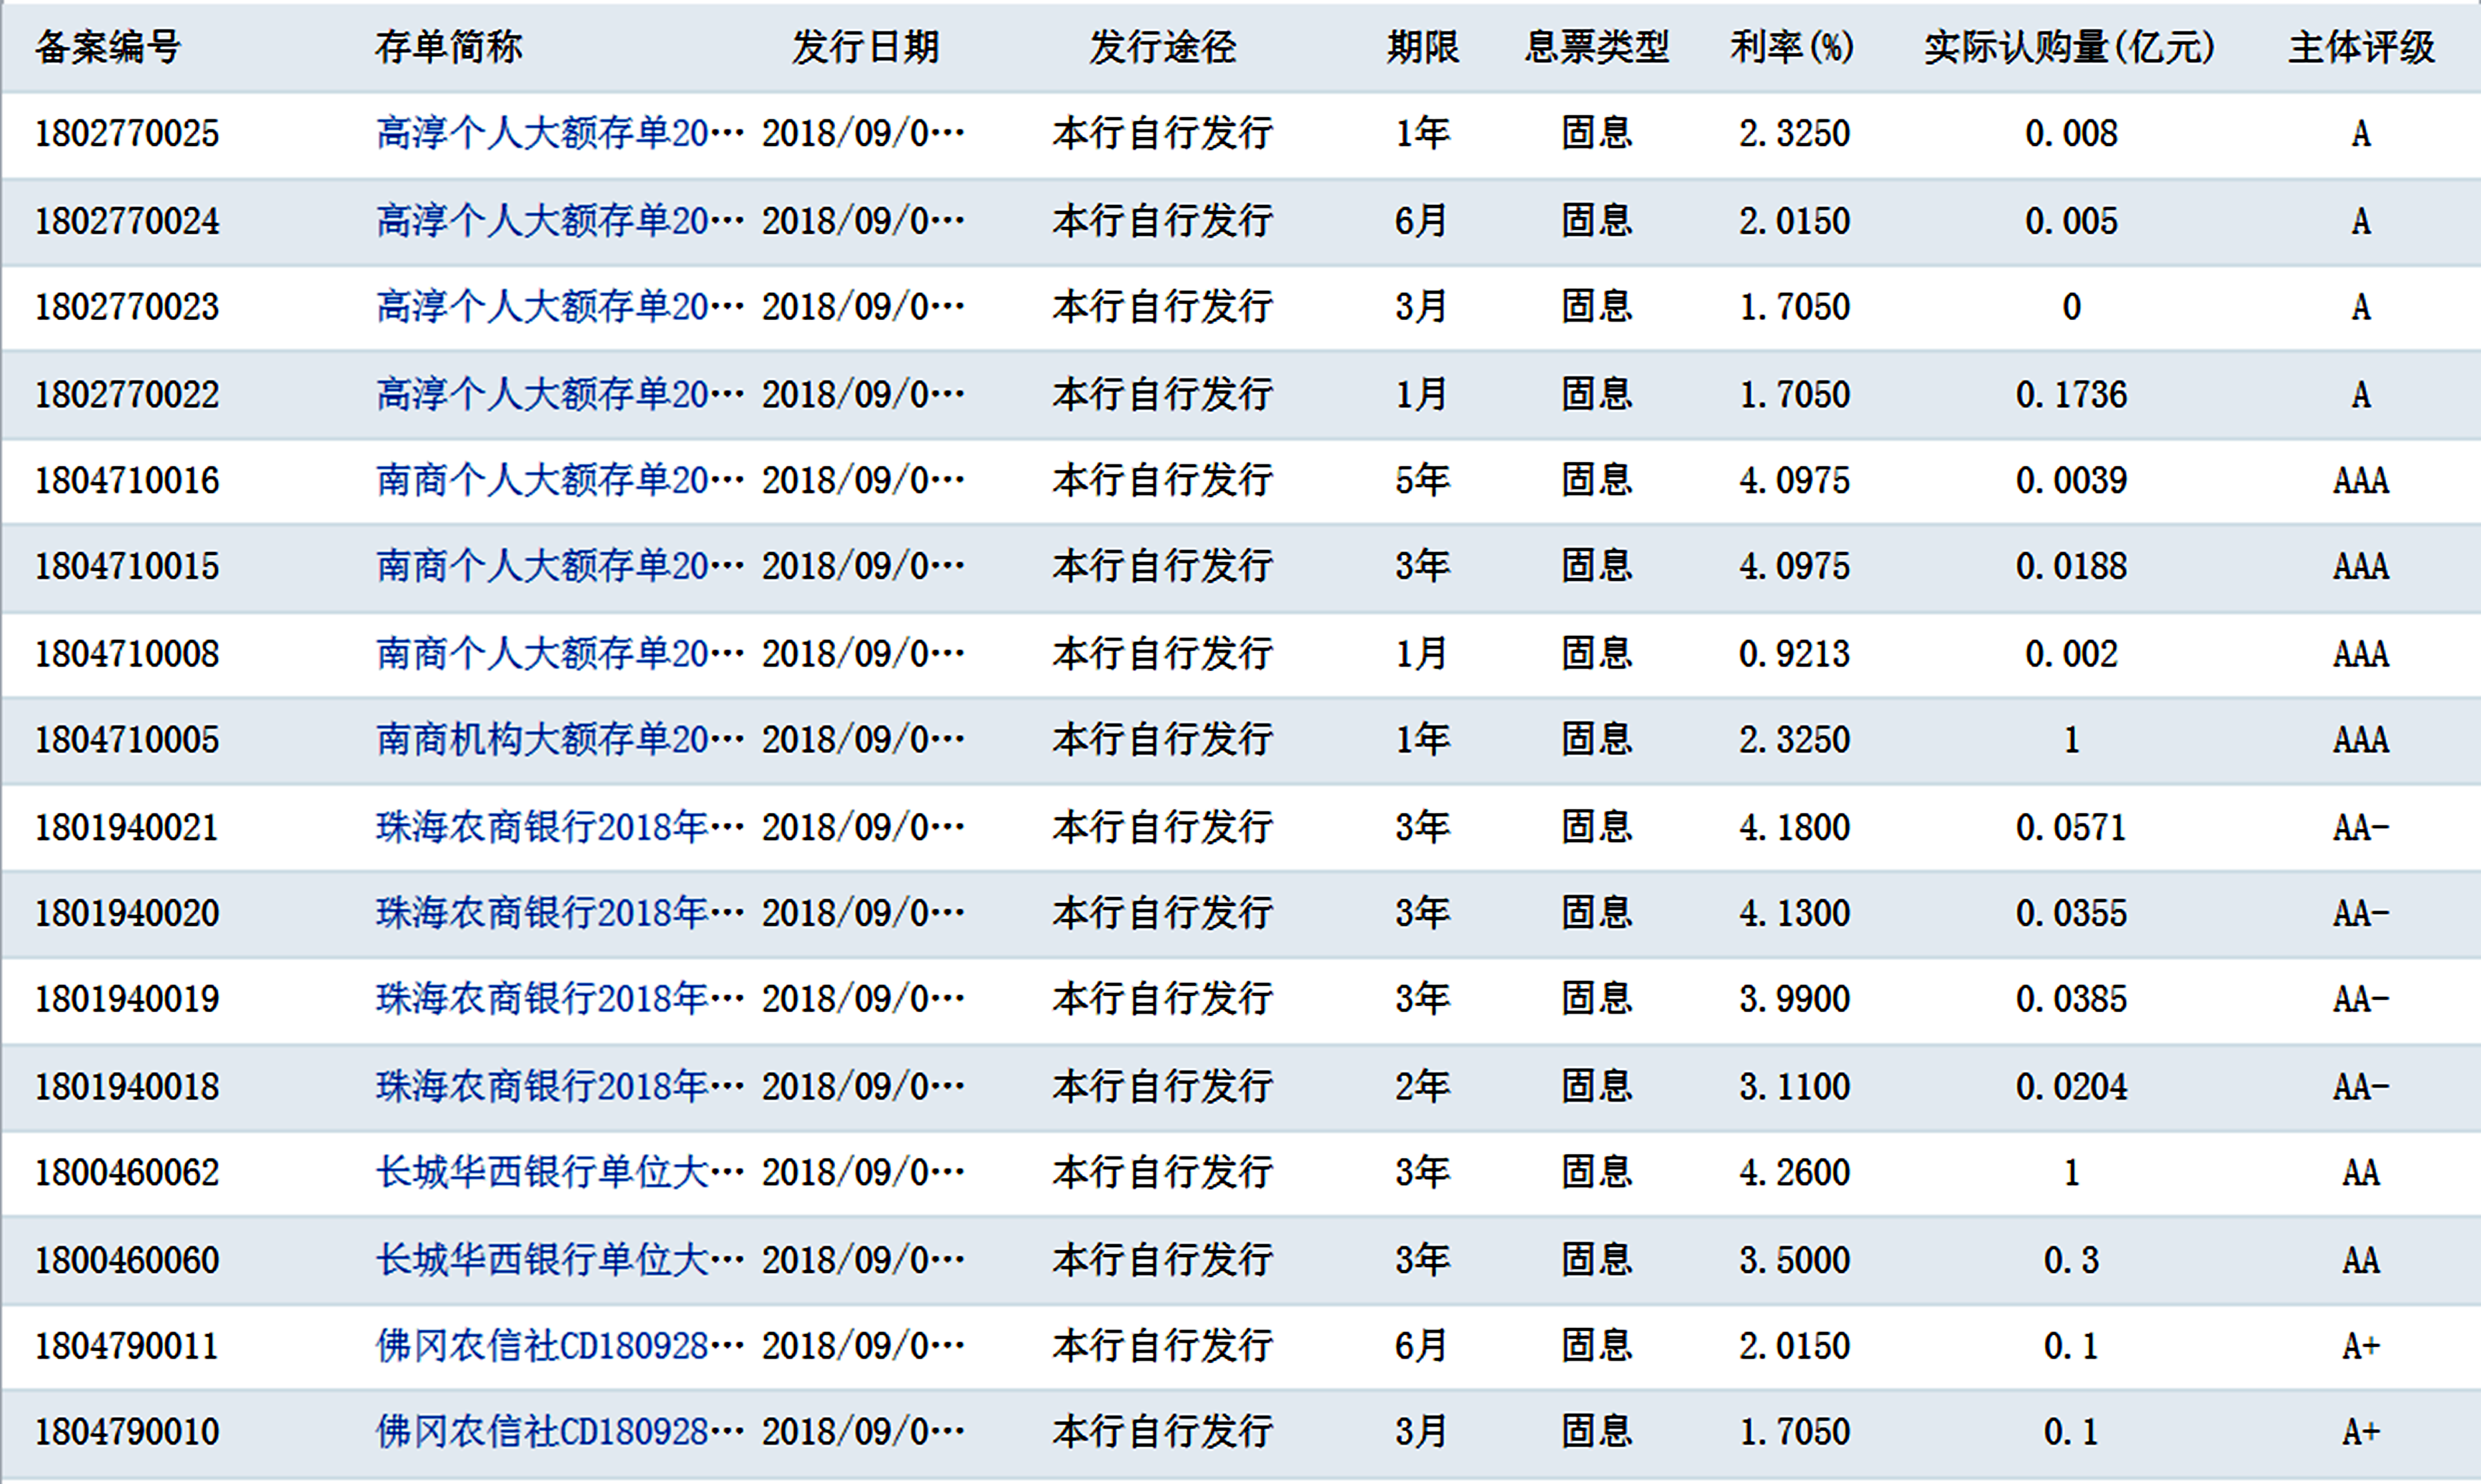Click the 利率(%) column header

tap(1793, 47)
